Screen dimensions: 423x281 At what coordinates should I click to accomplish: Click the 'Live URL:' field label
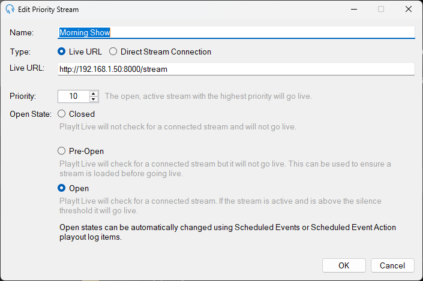click(x=27, y=68)
